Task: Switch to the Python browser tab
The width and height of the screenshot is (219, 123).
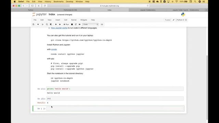Action: click(x=31, y=10)
